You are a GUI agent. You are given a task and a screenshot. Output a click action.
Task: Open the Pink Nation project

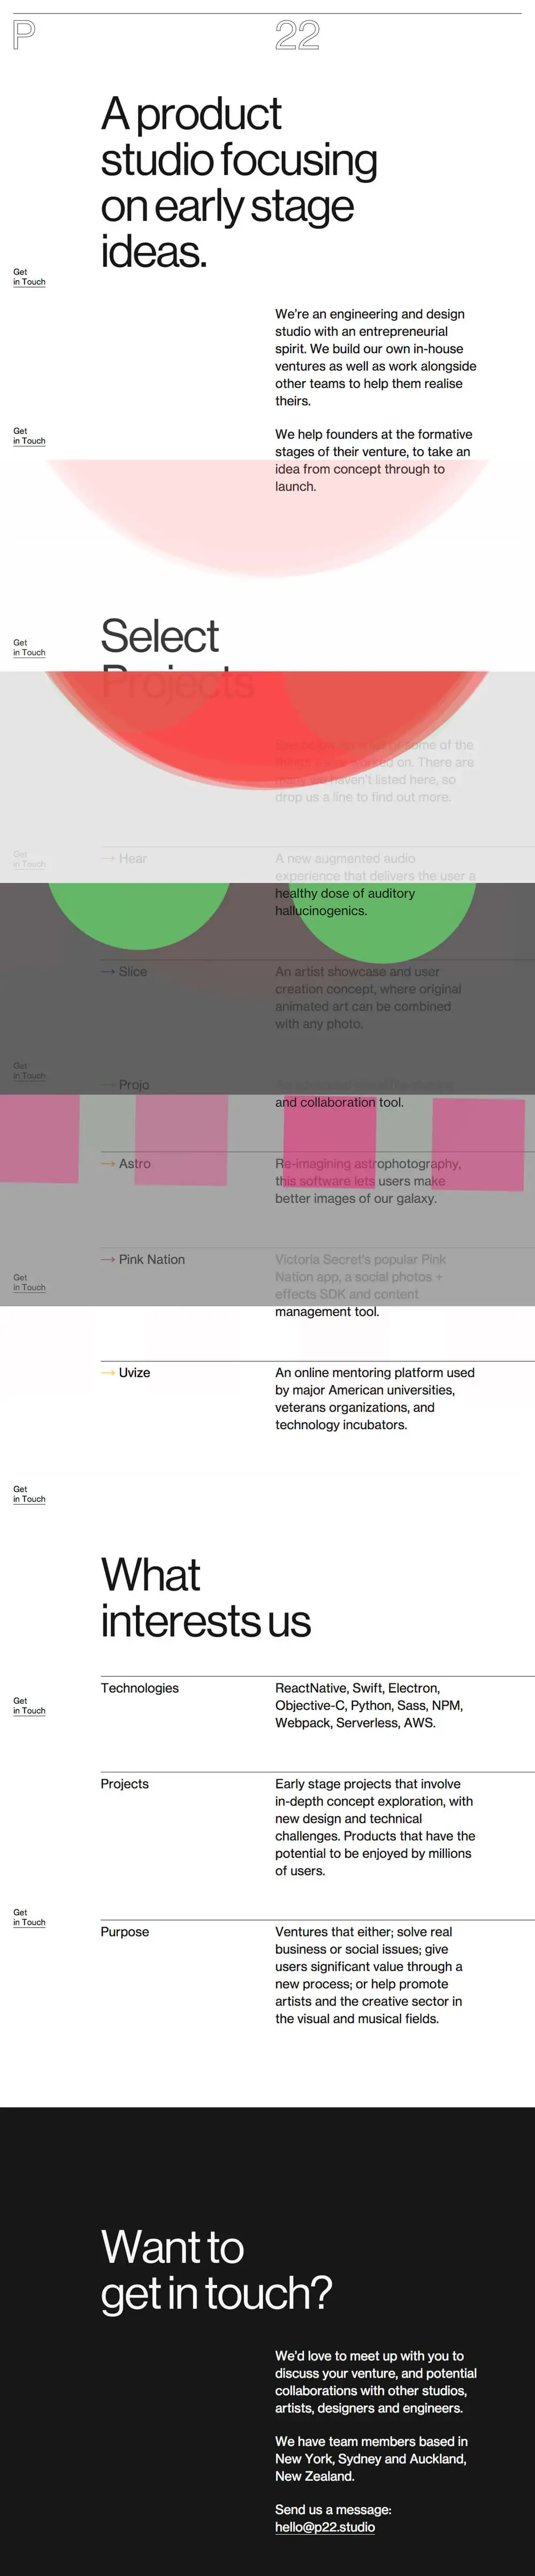pyautogui.click(x=152, y=1259)
